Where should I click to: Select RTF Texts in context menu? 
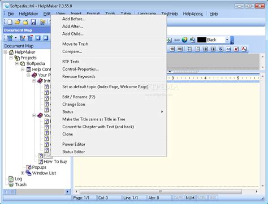(x=71, y=62)
